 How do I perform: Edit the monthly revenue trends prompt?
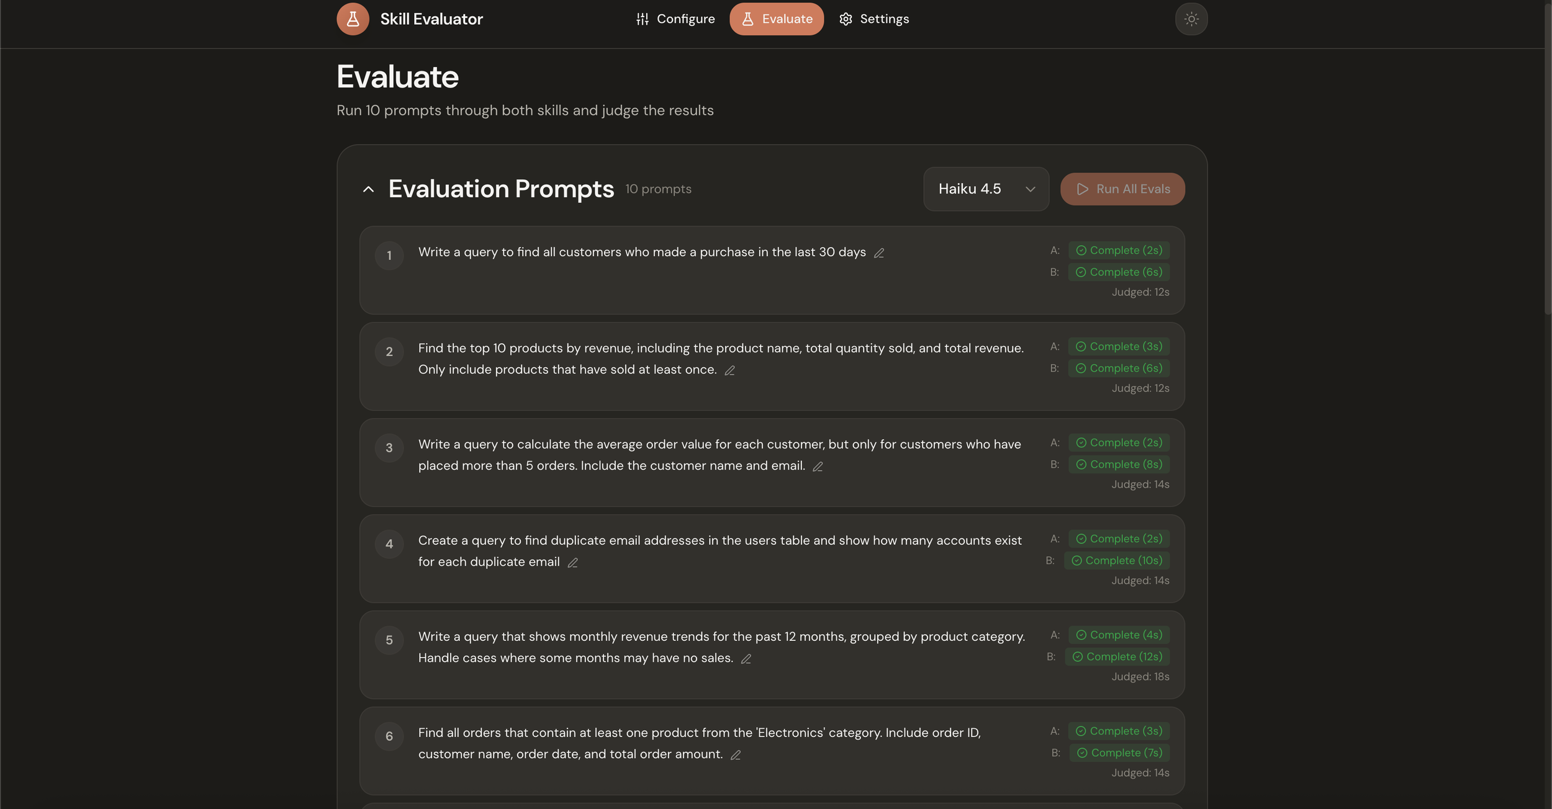(x=746, y=659)
